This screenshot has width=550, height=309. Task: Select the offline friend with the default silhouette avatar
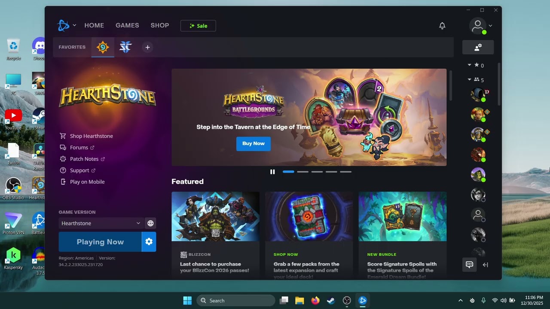pyautogui.click(x=478, y=215)
